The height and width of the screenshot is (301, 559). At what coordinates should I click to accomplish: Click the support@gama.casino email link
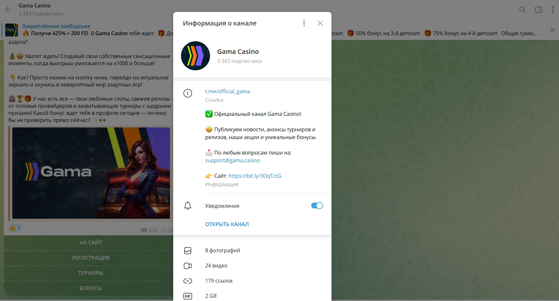tap(233, 160)
